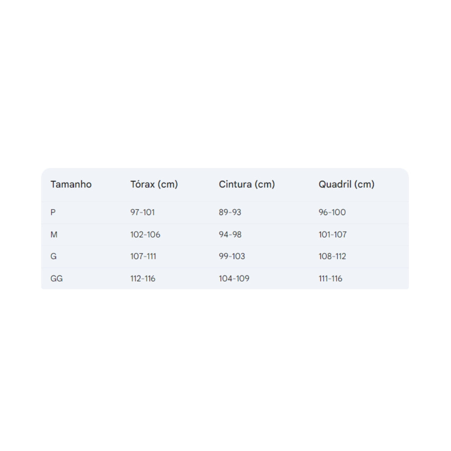451x451 pixels.
Task: Select the 112-116 chest value
Action: click(143, 279)
